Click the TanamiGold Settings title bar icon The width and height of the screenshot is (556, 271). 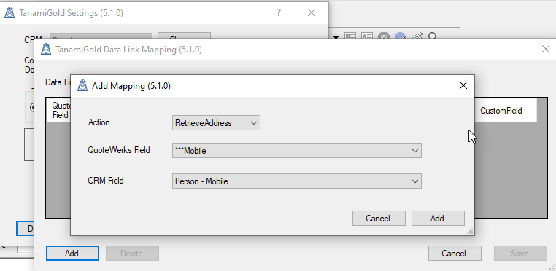tap(9, 13)
